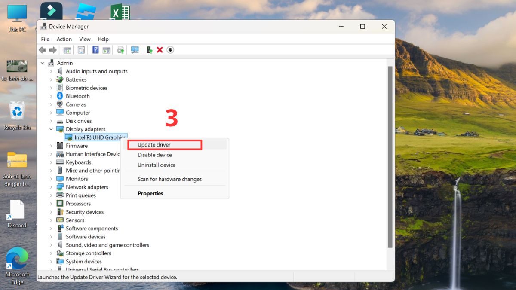The image size is (516, 290).
Task: Open the Discord desktop shortcut
Action: point(17,214)
